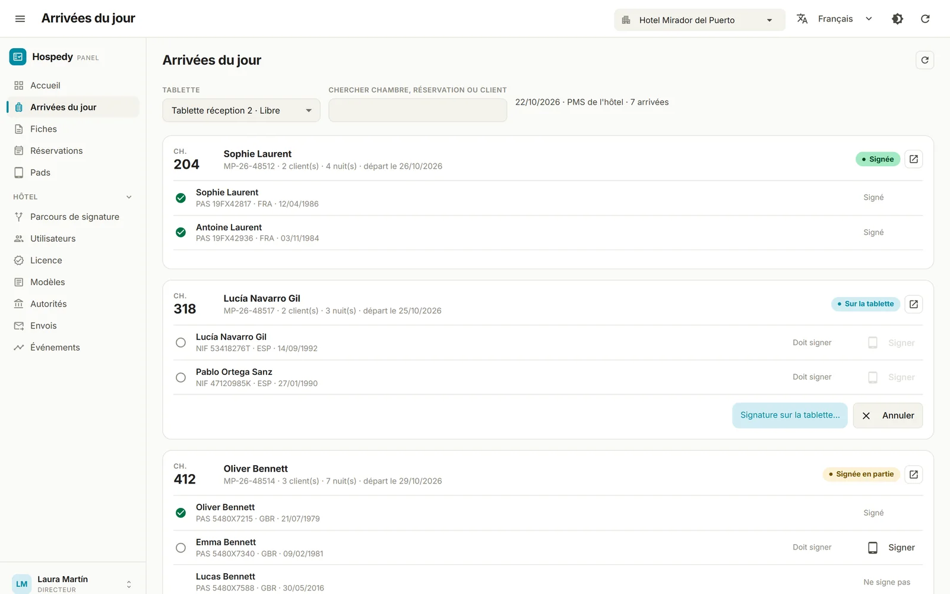Open Autorités in the sidebar

point(73,304)
